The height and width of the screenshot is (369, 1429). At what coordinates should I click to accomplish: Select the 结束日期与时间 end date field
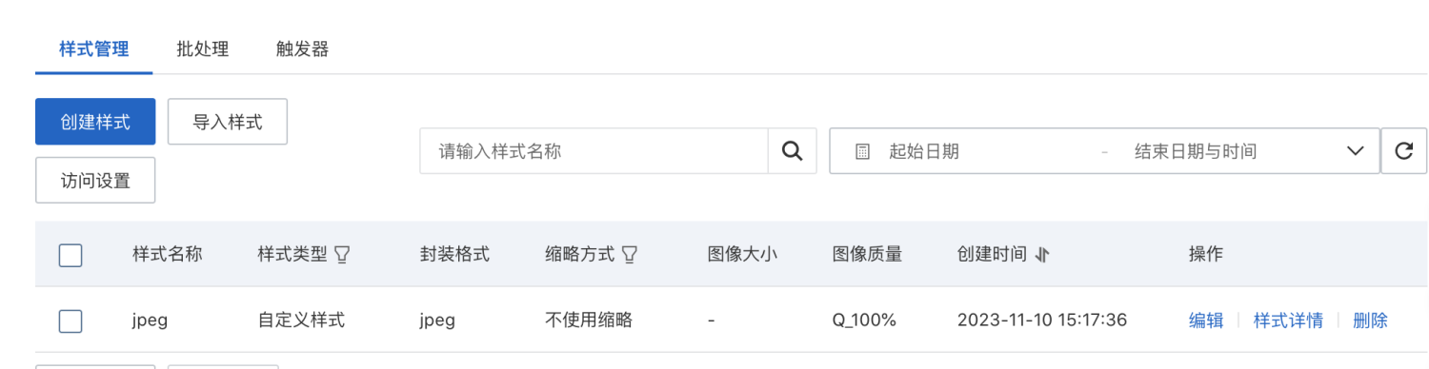(x=1196, y=151)
